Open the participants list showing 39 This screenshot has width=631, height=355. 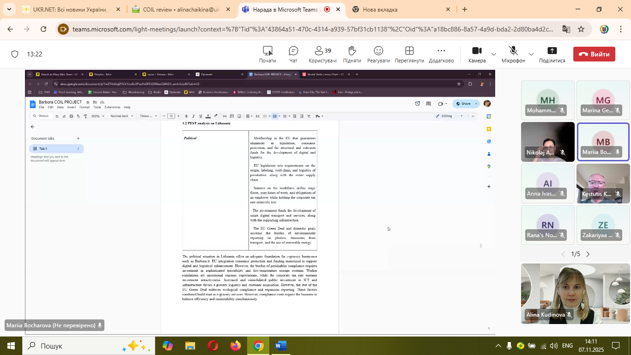click(x=322, y=54)
